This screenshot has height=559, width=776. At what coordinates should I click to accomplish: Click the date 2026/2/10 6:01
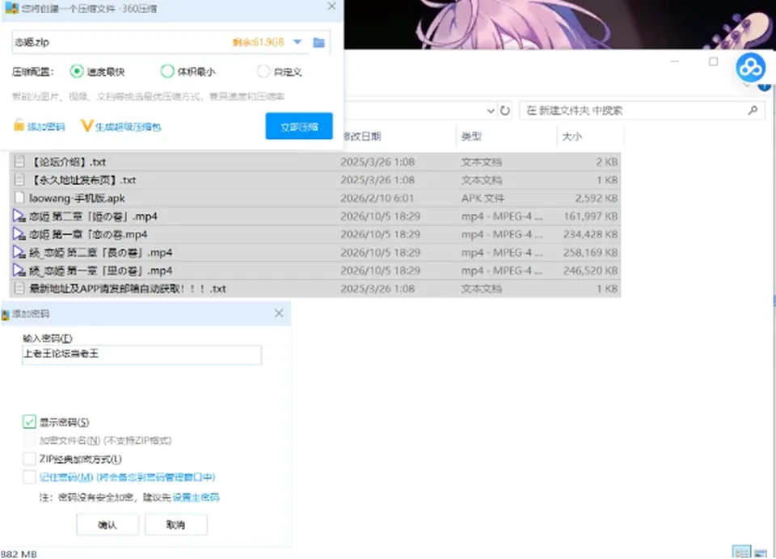click(377, 199)
